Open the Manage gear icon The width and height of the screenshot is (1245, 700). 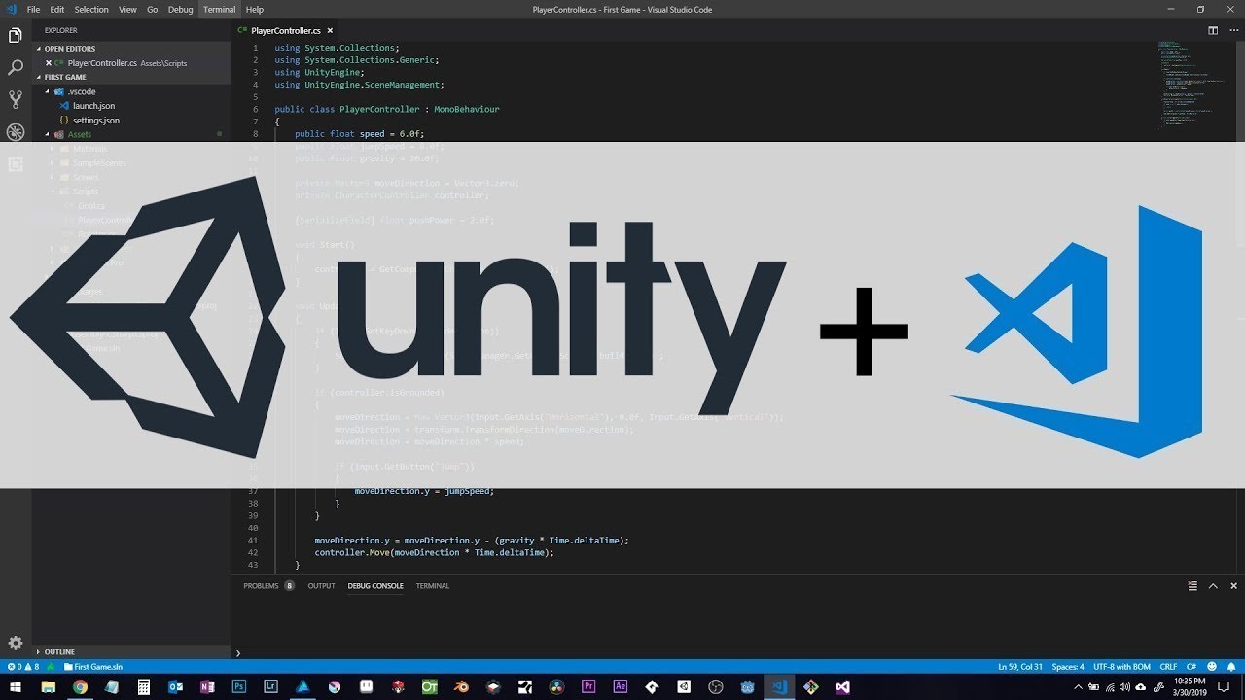pyautogui.click(x=16, y=643)
